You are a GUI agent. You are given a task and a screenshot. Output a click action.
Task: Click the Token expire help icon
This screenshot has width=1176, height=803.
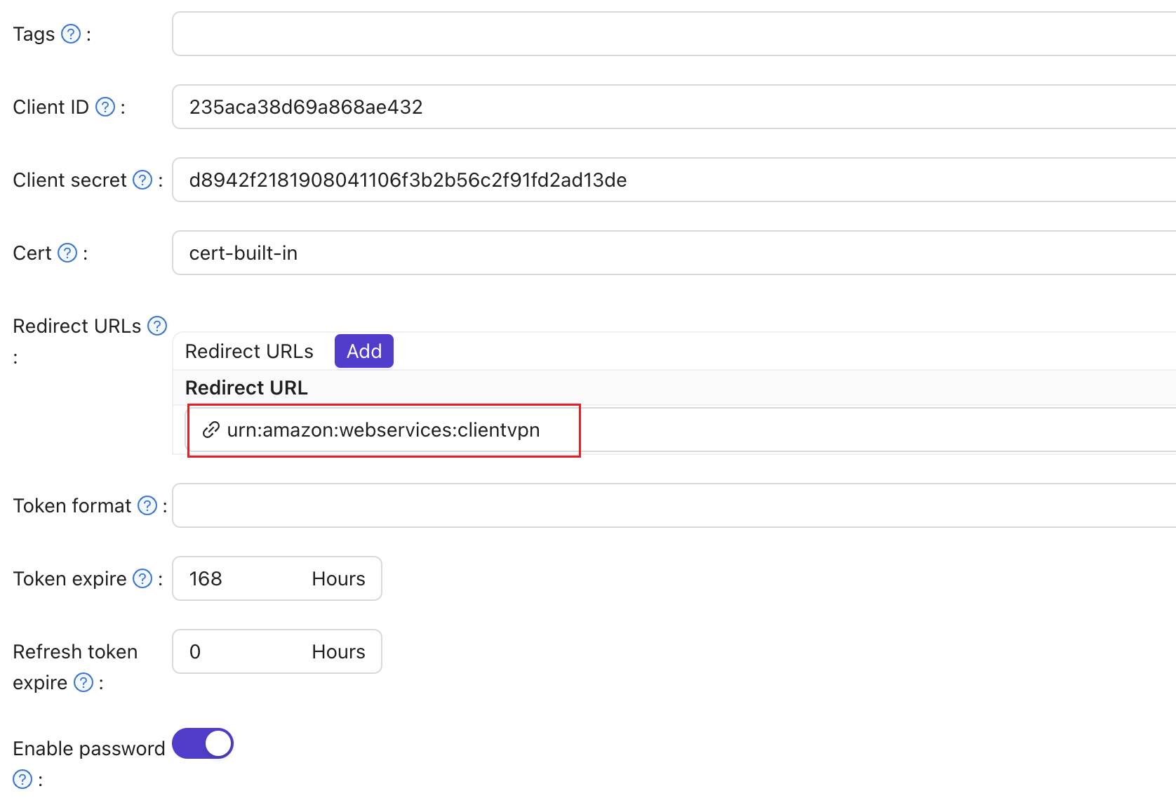[142, 578]
